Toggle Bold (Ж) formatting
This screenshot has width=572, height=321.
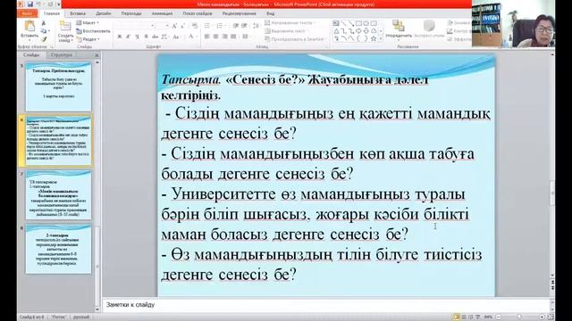click(x=119, y=37)
